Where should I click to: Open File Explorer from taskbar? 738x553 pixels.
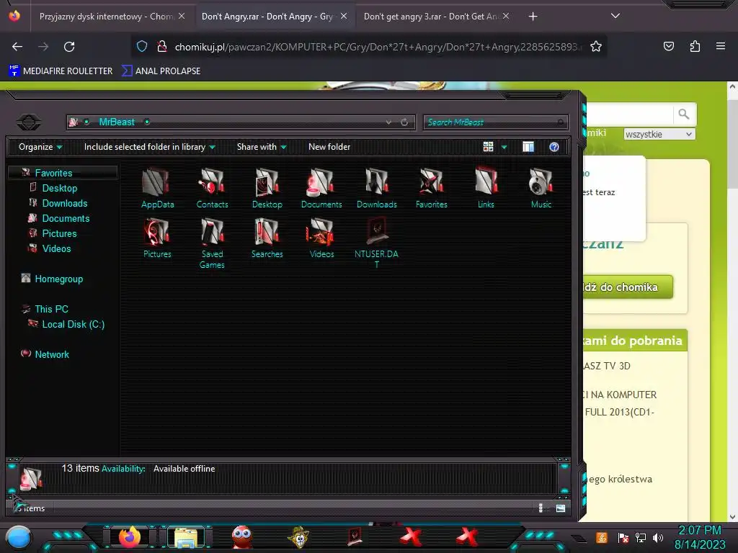(186, 537)
